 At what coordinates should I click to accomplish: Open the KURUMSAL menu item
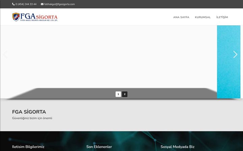[203, 17]
